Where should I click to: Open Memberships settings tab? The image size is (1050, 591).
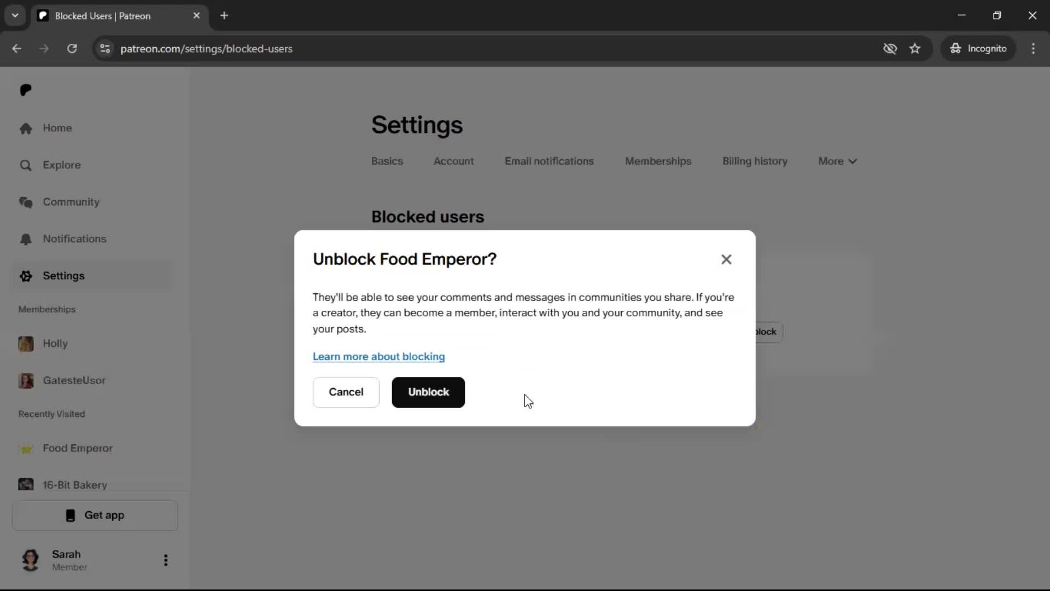(x=658, y=161)
